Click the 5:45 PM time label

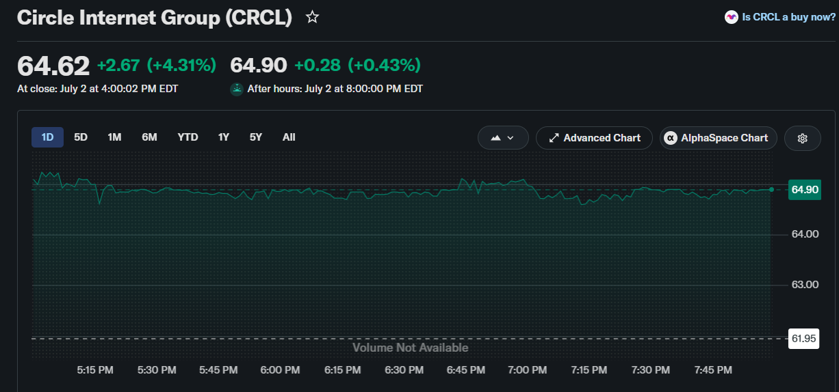(x=218, y=370)
